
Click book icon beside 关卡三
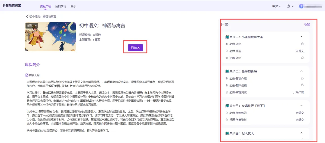(227, 106)
